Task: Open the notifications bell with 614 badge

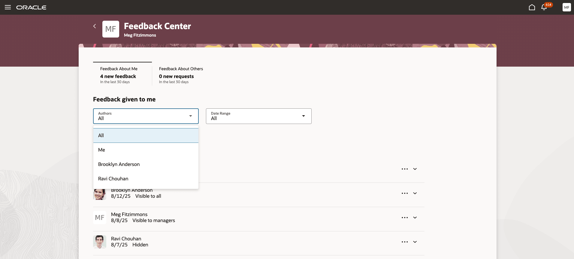Action: pos(544,7)
